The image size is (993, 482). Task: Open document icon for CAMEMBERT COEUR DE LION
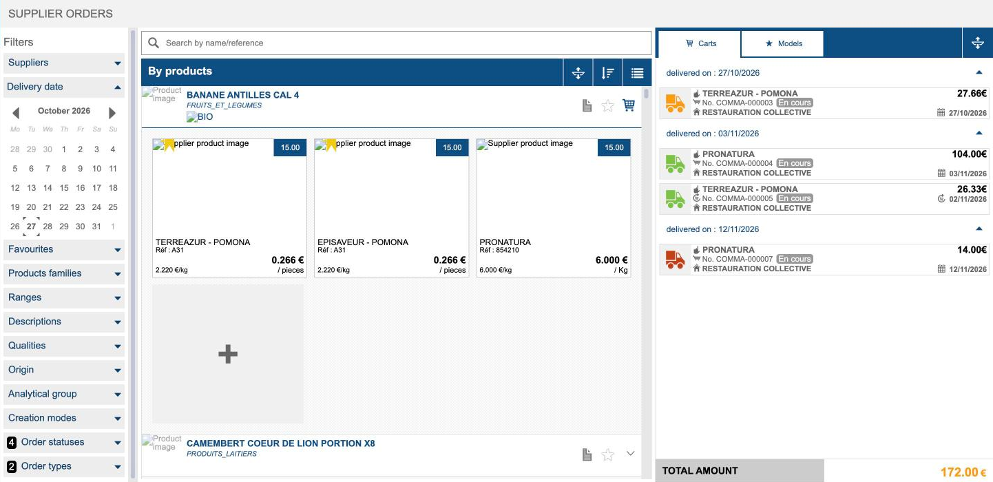(x=587, y=454)
